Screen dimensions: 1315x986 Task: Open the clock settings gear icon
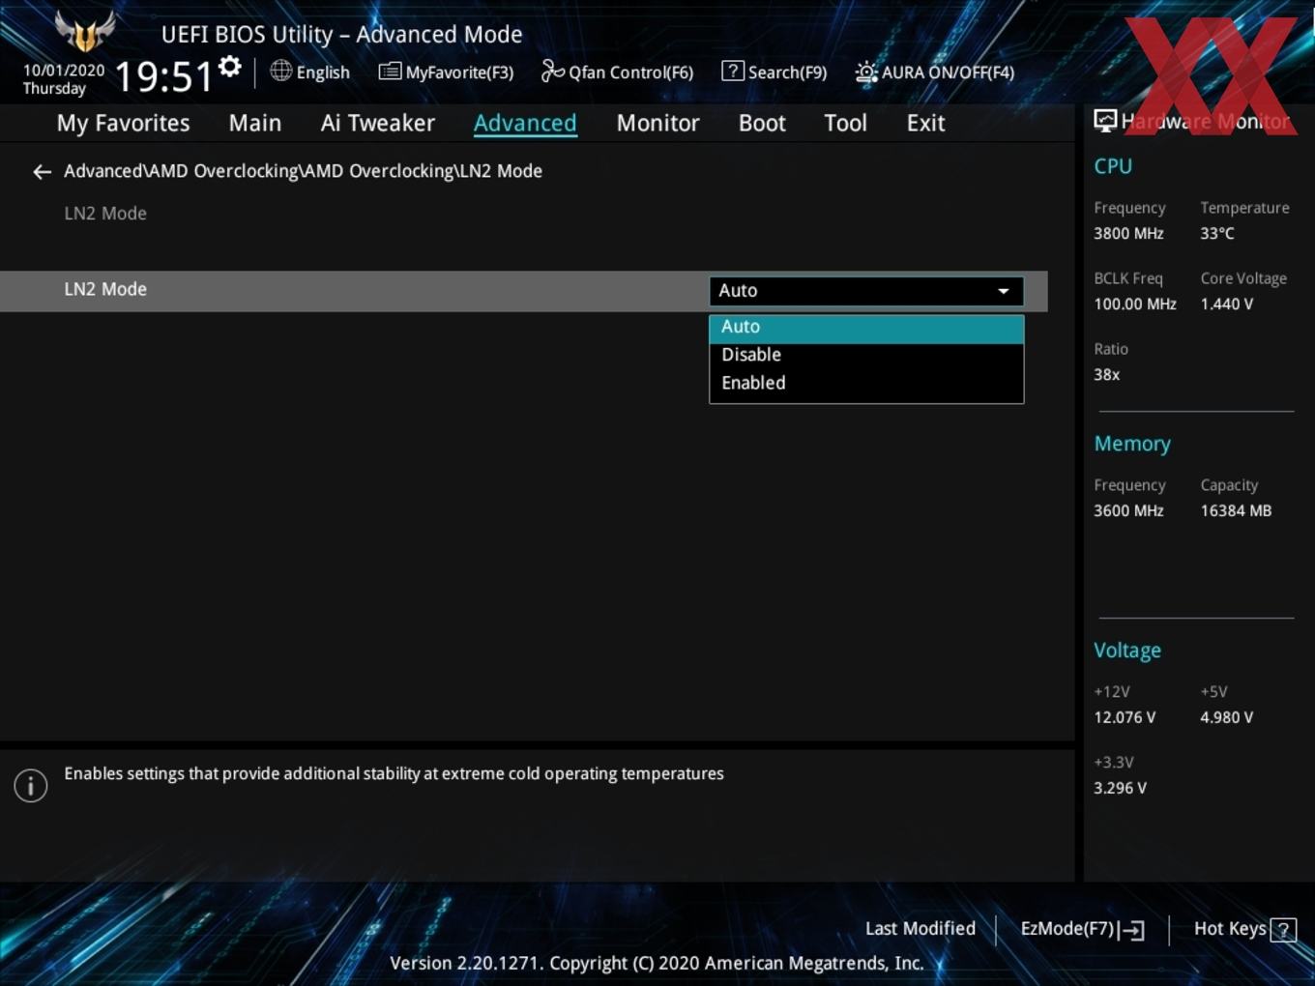(x=229, y=67)
